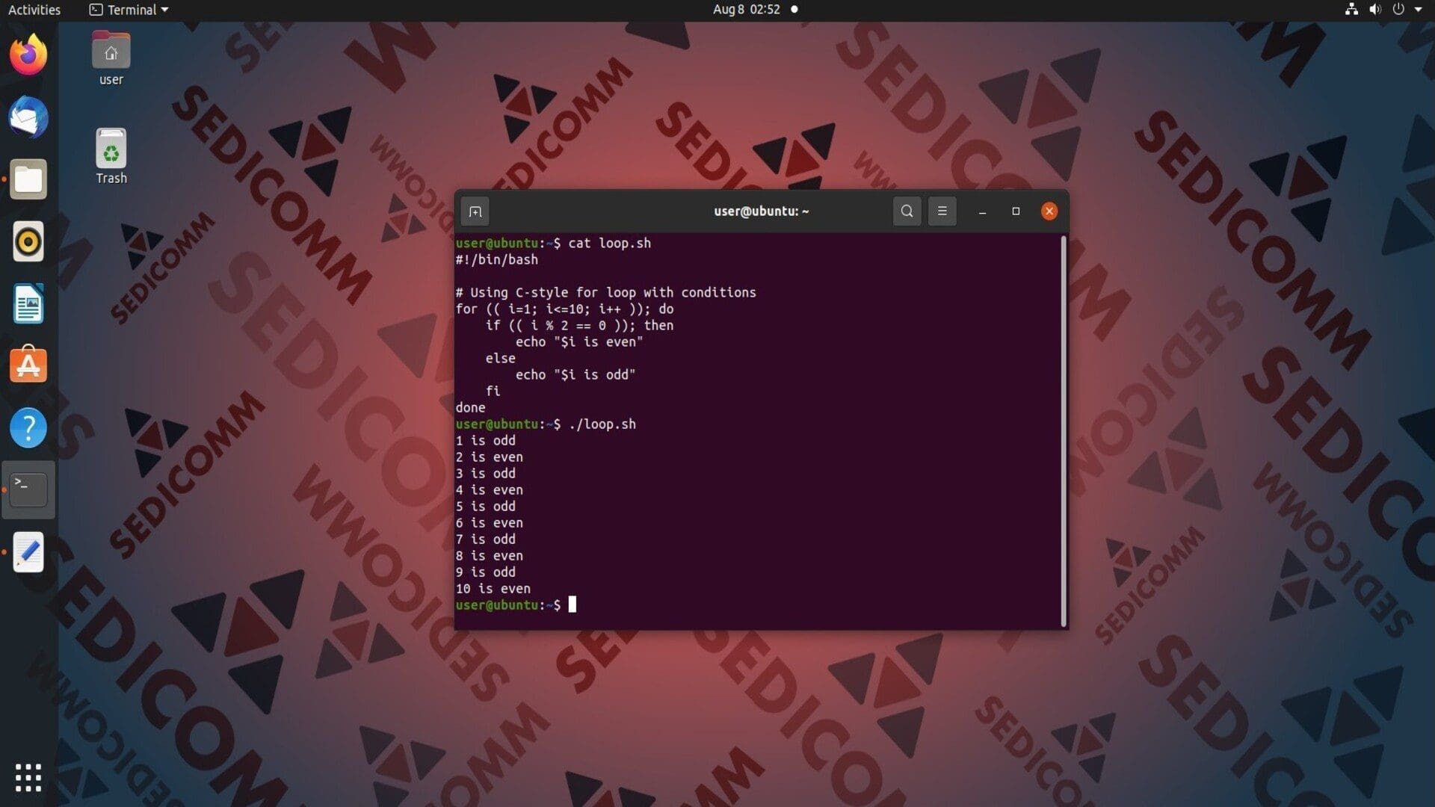
Task: Click the volume speaker icon
Action: pos(1374,10)
